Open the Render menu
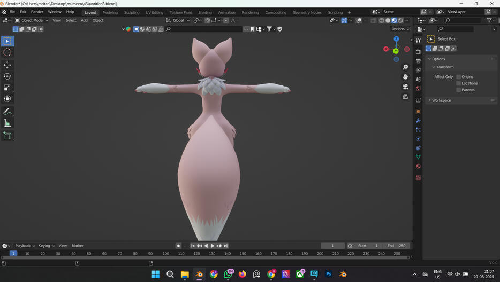The image size is (500, 282). pyautogui.click(x=37, y=12)
